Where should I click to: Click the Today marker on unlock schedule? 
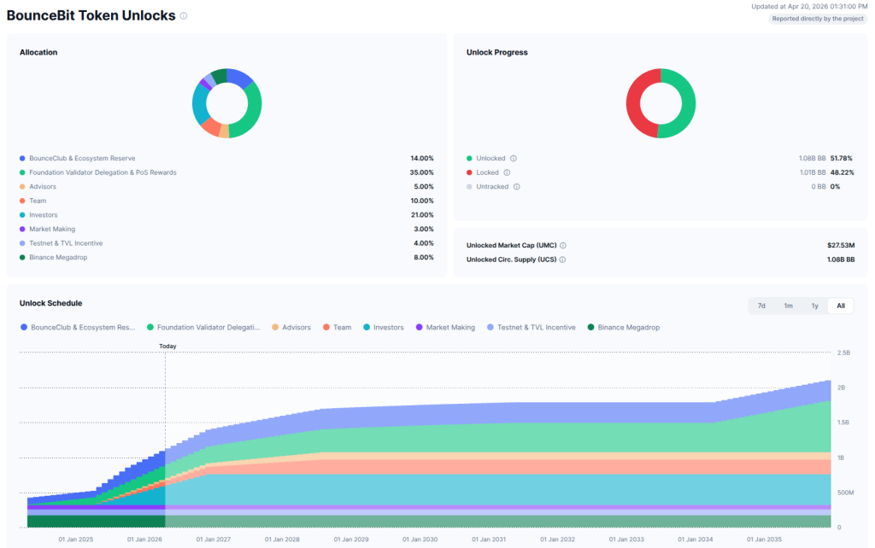[167, 347]
